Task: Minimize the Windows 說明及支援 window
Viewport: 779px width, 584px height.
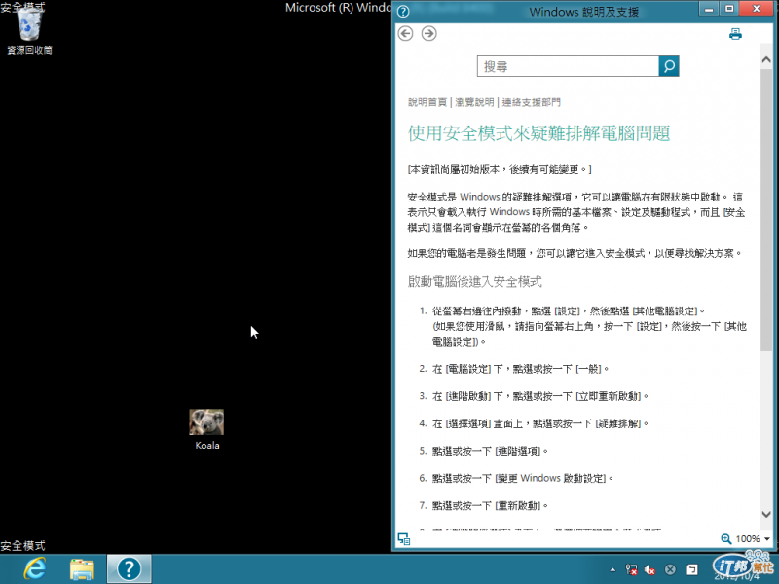Action: point(709,9)
